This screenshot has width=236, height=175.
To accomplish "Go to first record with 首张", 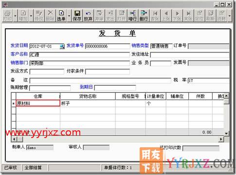I will click(155, 16).
